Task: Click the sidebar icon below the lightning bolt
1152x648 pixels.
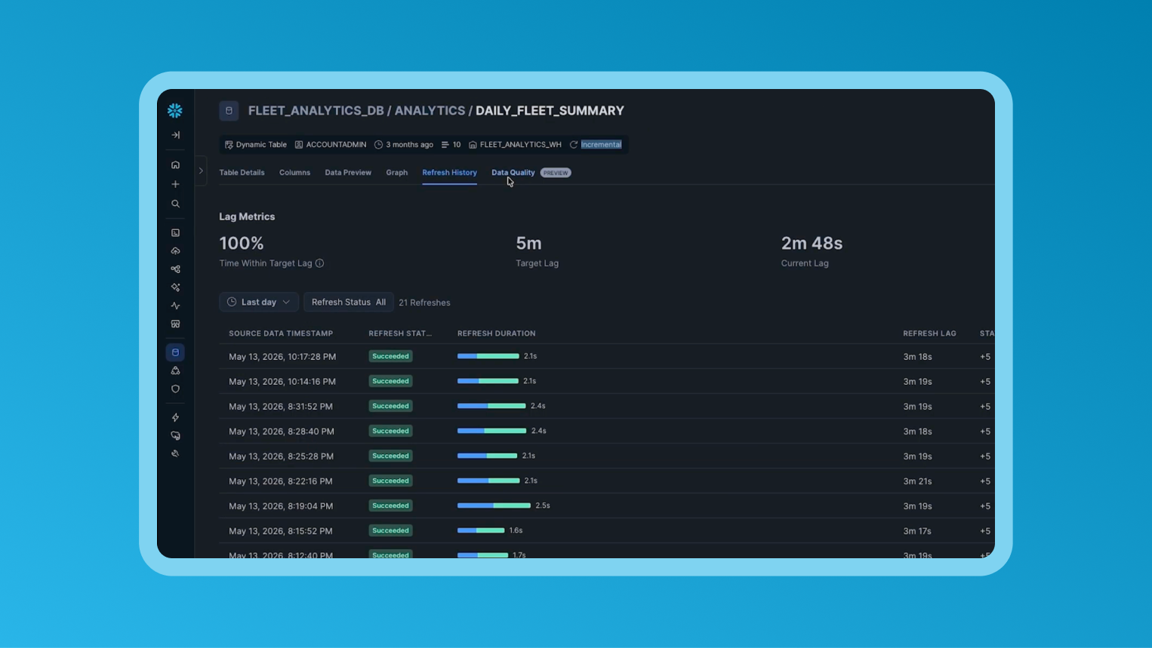Action: coord(175,435)
